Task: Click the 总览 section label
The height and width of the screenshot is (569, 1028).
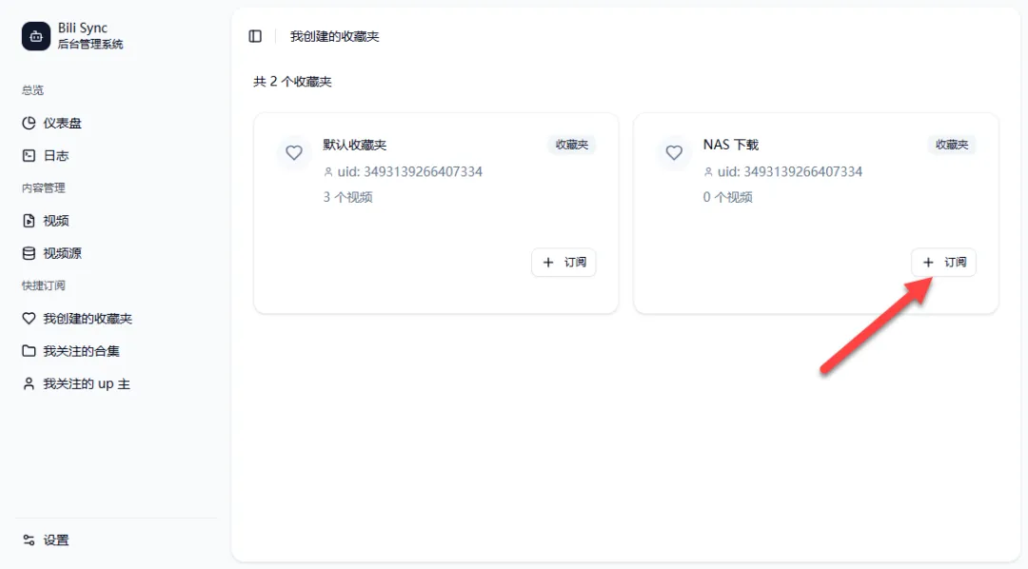Action: pos(32,90)
